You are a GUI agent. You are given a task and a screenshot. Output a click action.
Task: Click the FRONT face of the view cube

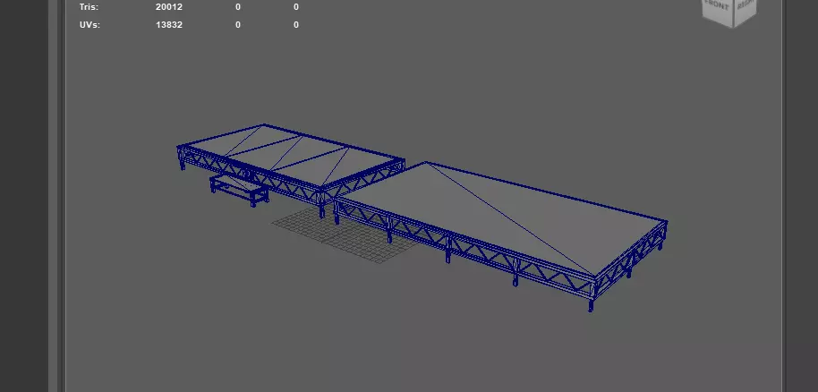click(x=718, y=9)
